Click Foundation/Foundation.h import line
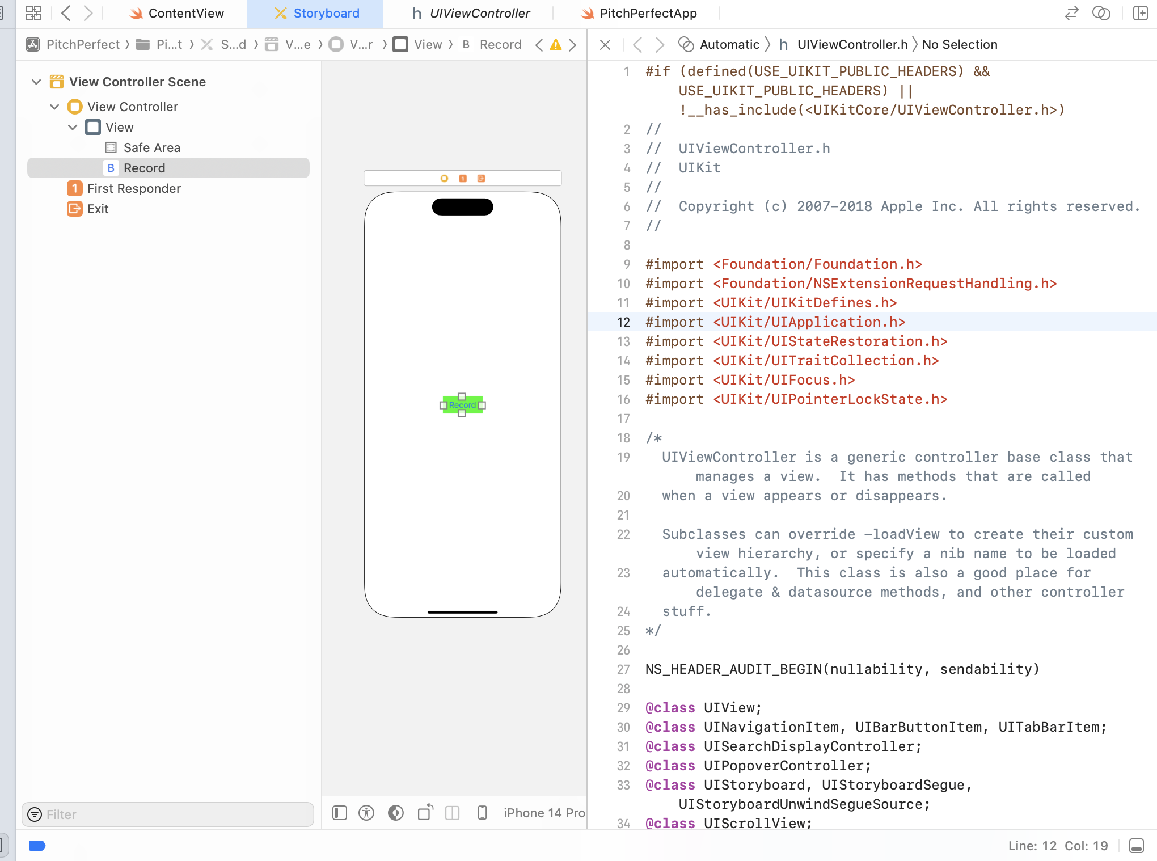The width and height of the screenshot is (1157, 861). click(x=784, y=264)
